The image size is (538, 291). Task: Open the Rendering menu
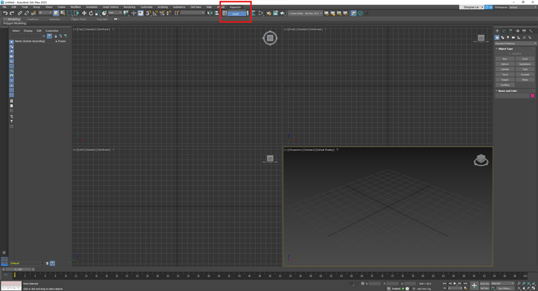pyautogui.click(x=130, y=7)
